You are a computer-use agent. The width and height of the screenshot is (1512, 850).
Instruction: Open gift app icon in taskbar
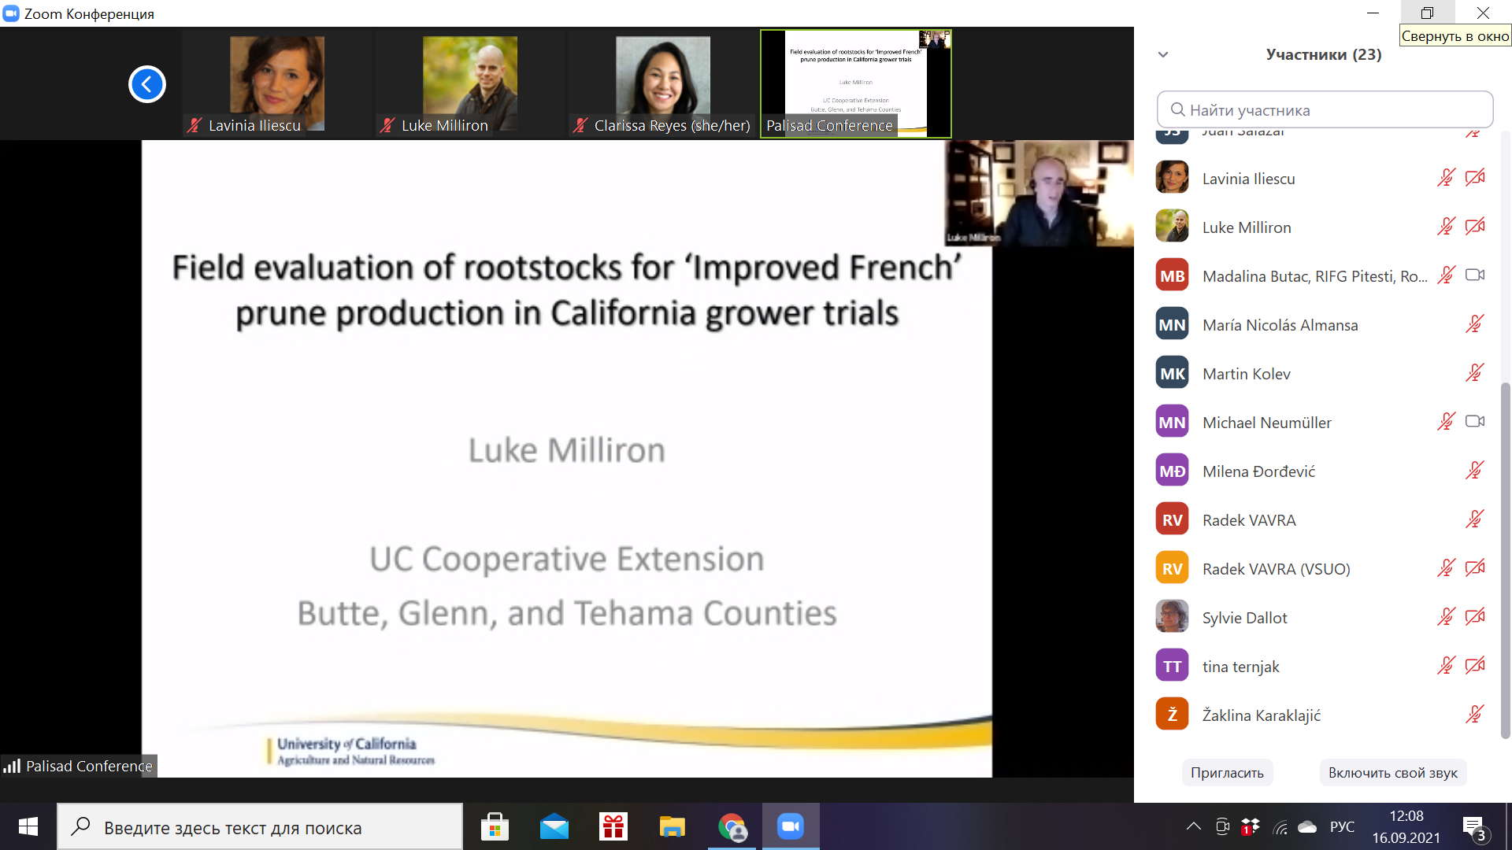pos(613,826)
